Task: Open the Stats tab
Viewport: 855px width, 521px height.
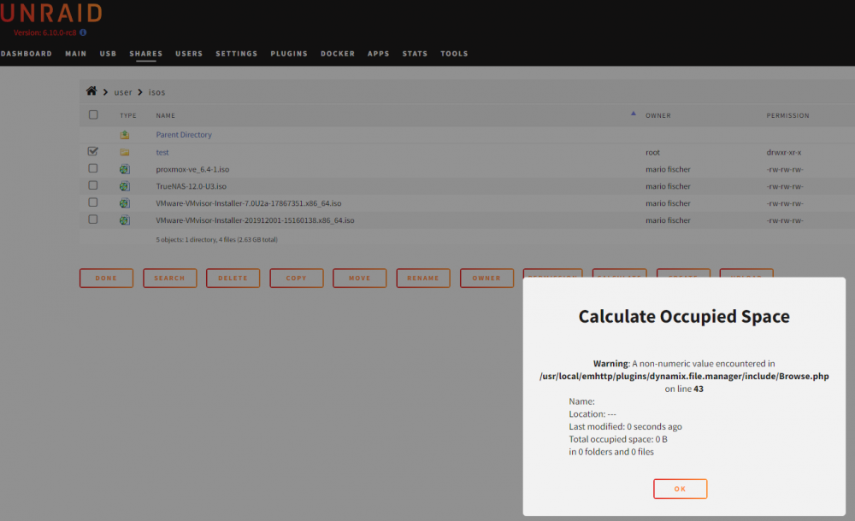Action: (x=415, y=54)
